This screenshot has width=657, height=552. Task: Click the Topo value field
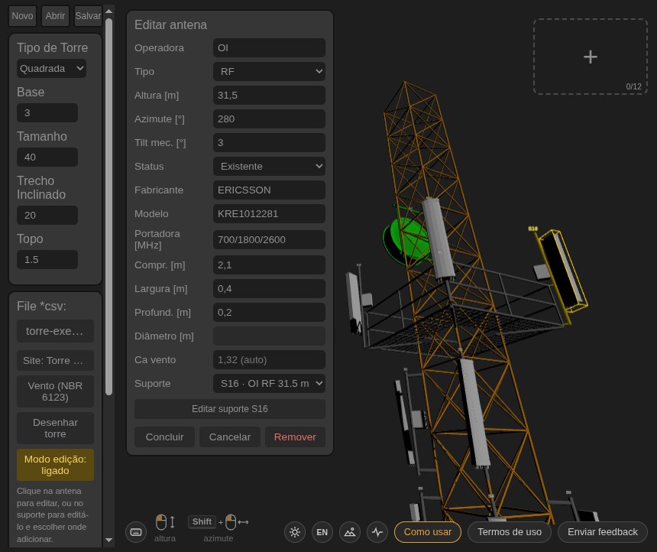47,260
